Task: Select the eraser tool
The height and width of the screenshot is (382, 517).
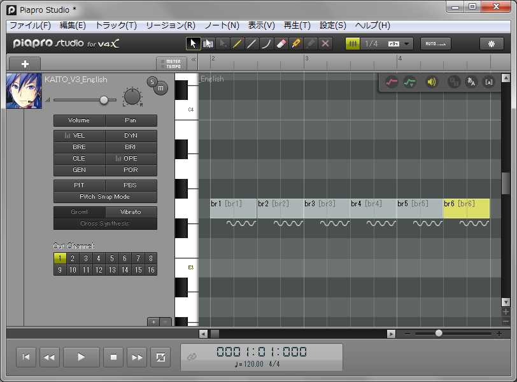Action: coord(281,44)
